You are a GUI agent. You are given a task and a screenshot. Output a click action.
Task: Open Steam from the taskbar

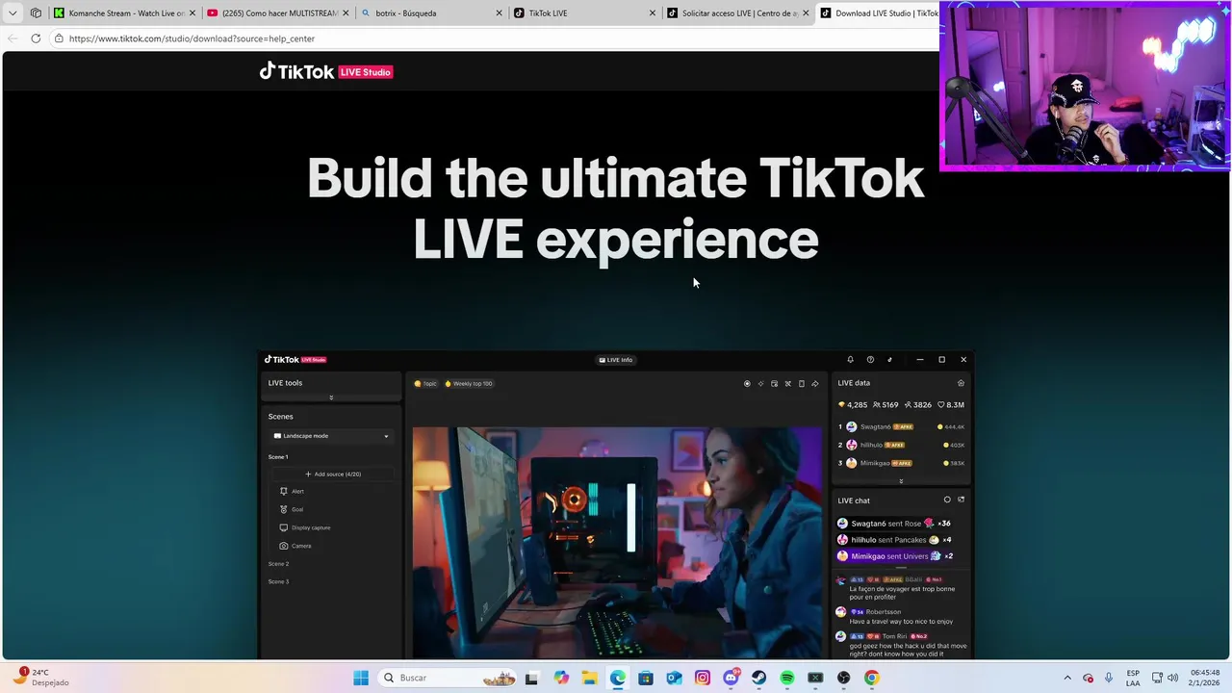(x=759, y=678)
